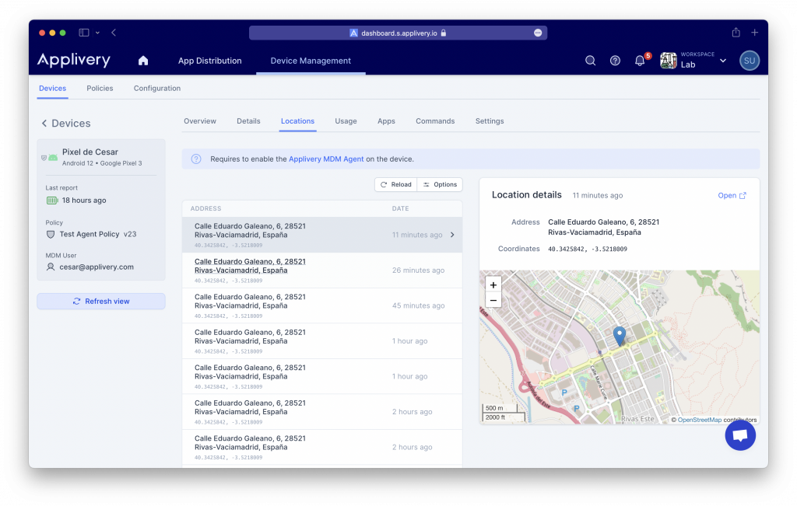This screenshot has width=797, height=506.
Task: Open Device Management menu
Action: (x=311, y=61)
